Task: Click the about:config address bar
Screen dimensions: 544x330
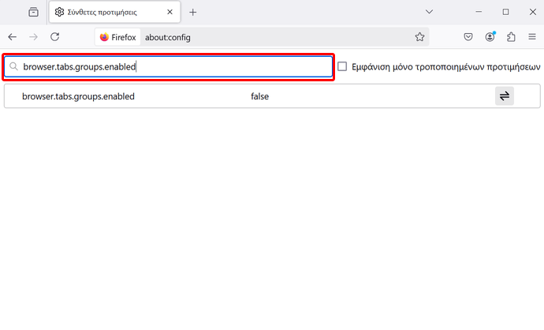Action: click(x=278, y=37)
